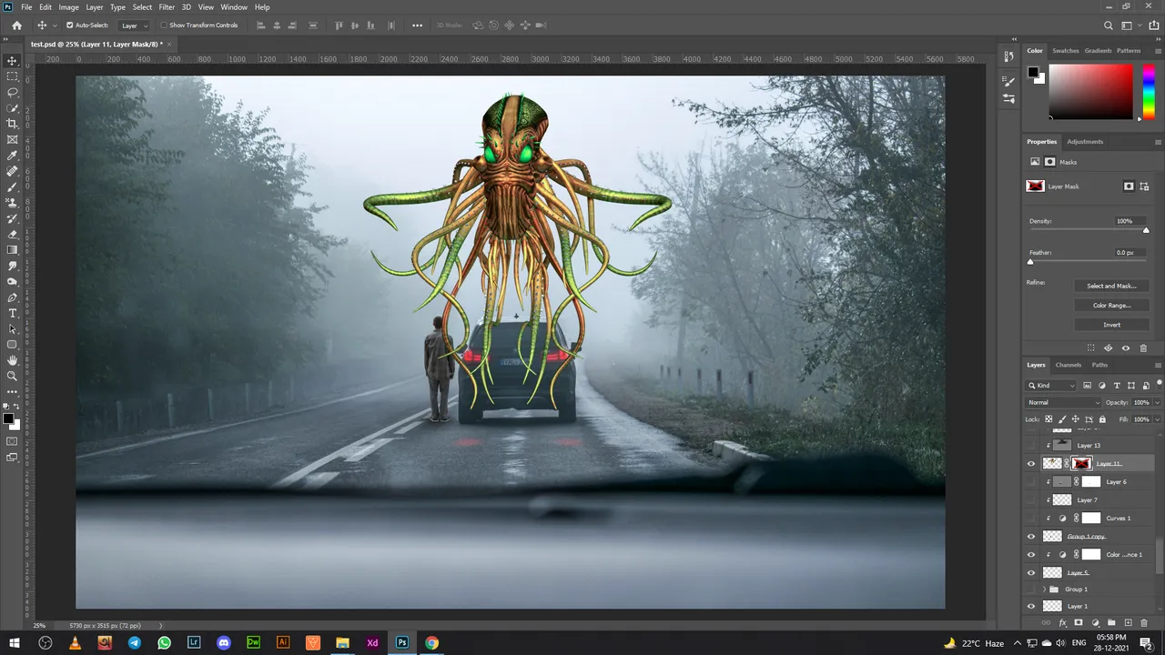Open the Color panel options menu

point(1158,51)
